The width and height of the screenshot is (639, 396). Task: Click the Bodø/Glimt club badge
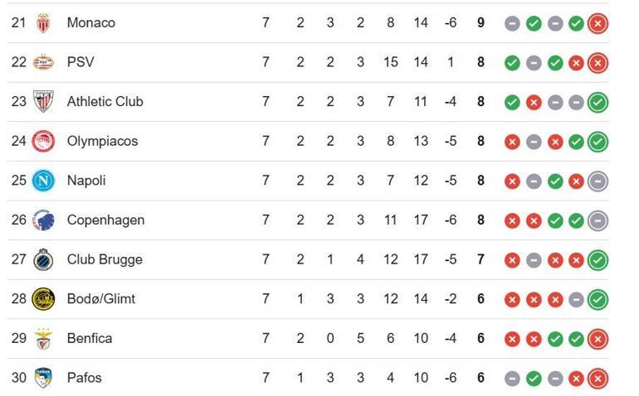pos(43,299)
